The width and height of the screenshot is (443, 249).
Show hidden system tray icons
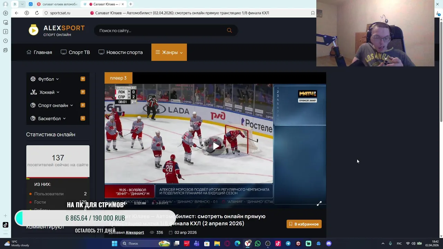click(x=383, y=243)
